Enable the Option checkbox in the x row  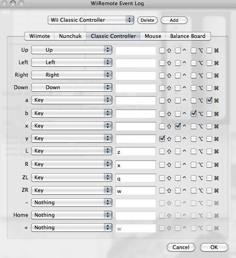[194, 126]
